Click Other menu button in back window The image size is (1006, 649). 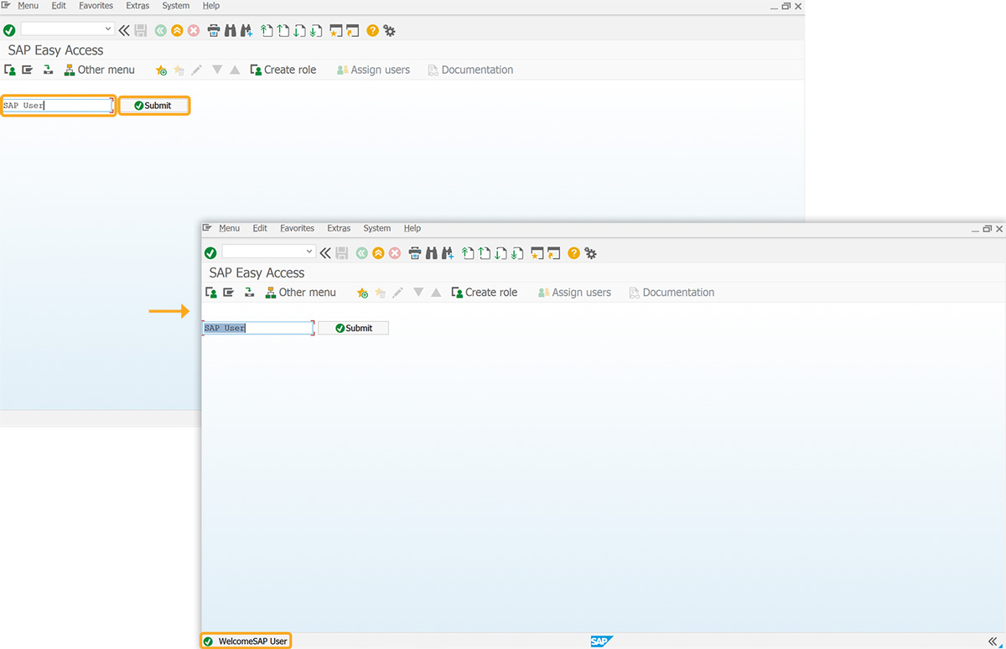pos(99,70)
